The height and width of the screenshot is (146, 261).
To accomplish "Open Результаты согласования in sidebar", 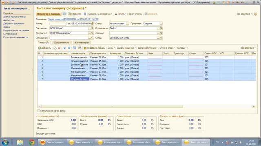I will point(16,30).
